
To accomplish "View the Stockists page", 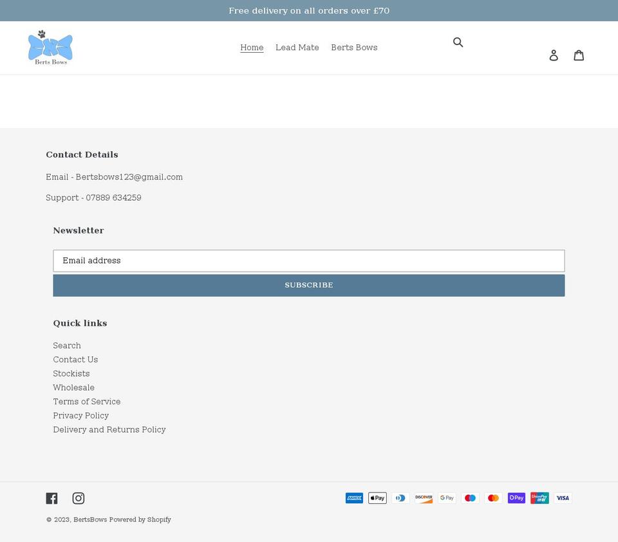I will tap(71, 374).
